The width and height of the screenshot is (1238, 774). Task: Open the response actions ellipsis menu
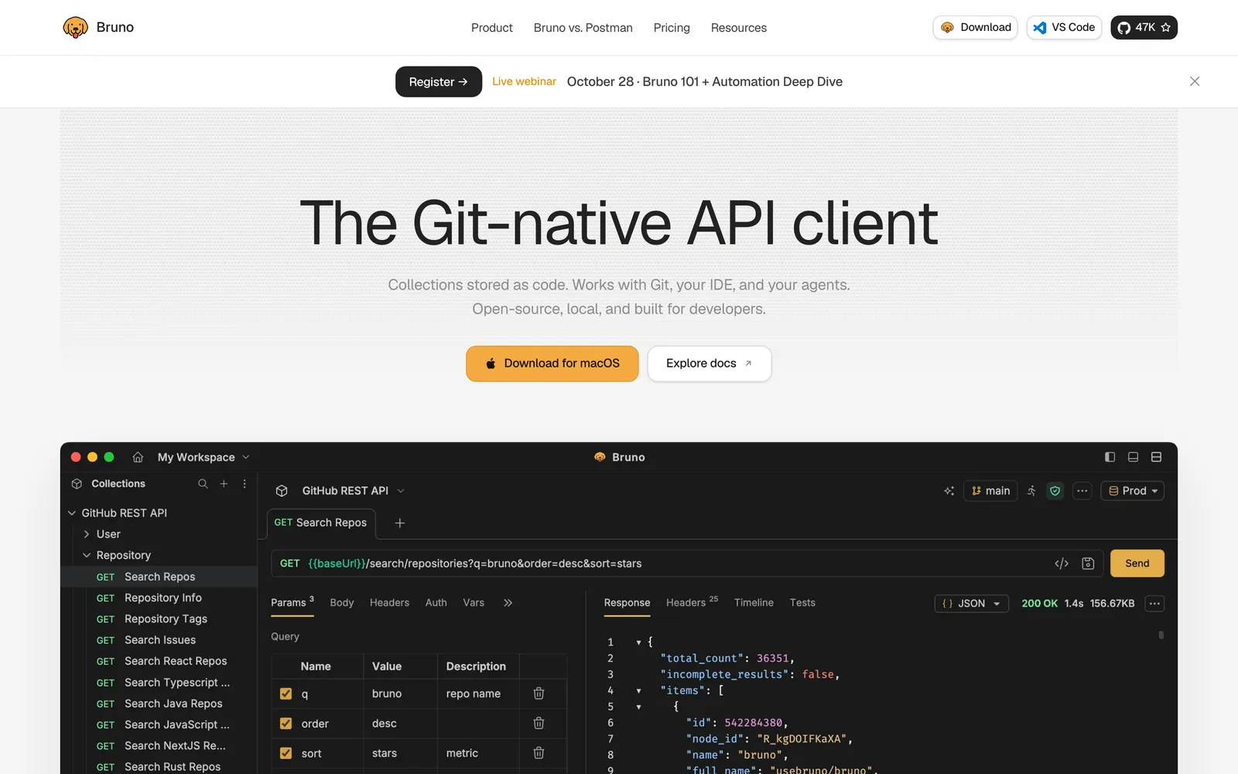pyautogui.click(x=1154, y=604)
